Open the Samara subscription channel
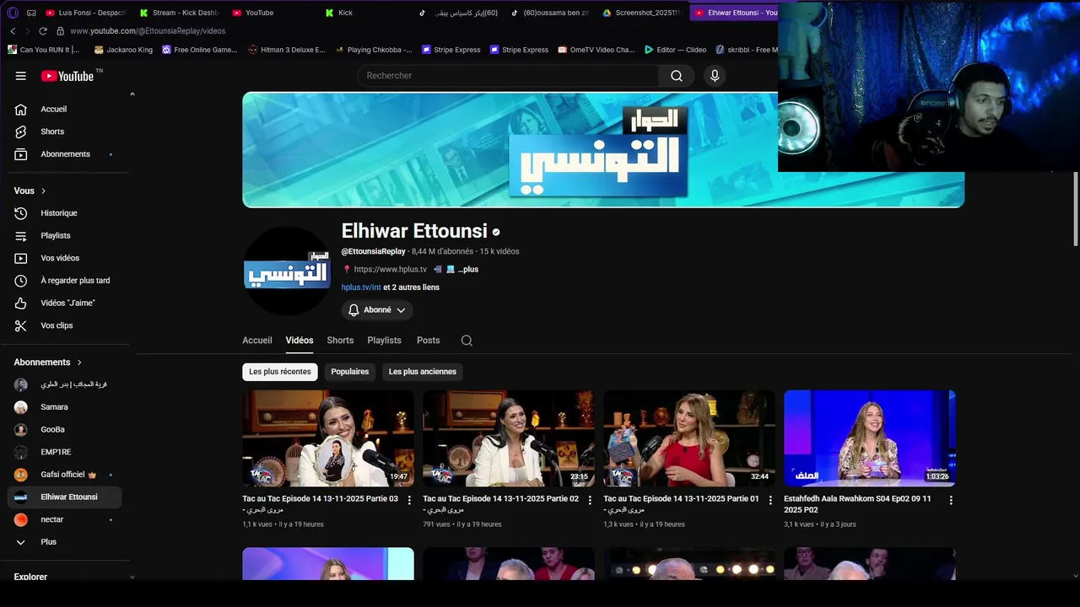 pos(65,407)
